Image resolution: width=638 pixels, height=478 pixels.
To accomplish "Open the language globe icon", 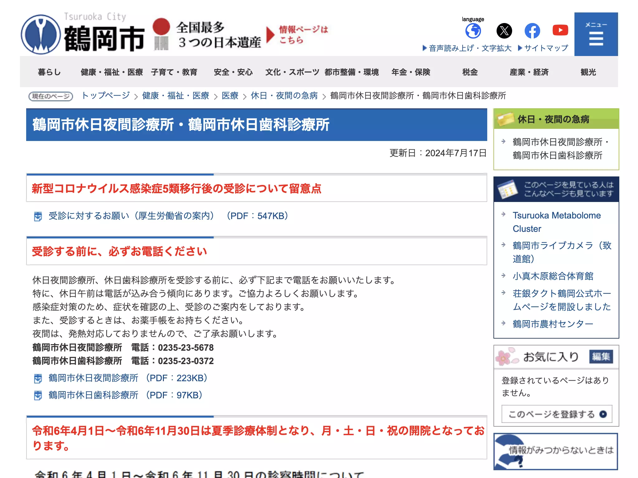I will (473, 31).
